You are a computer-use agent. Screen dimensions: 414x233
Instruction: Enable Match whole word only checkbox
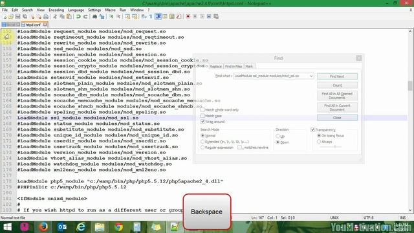coord(202,109)
